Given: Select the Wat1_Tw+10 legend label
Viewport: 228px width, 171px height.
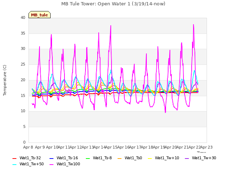Looking at the screenshot, I should pyautogui.click(x=167, y=158).
